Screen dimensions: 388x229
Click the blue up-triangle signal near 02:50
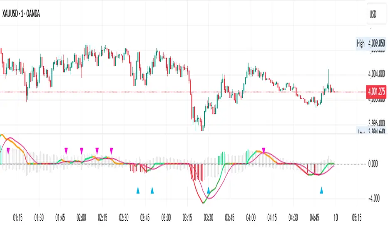click(x=152, y=190)
